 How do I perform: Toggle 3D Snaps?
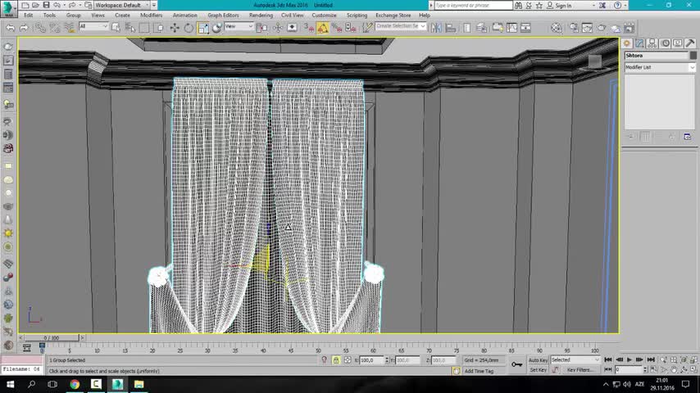(308, 28)
